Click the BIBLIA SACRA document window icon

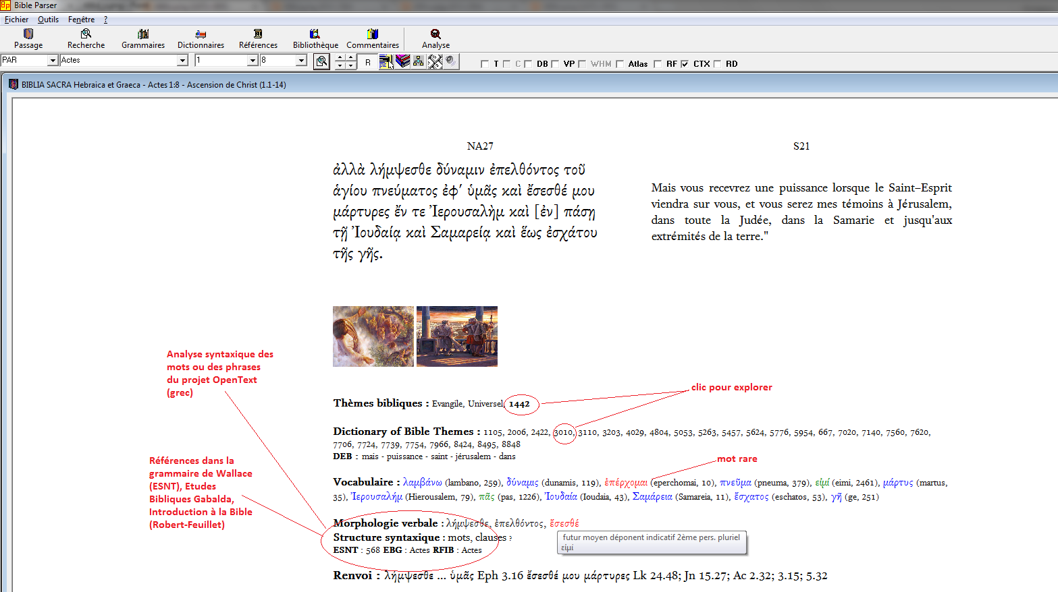[14, 84]
